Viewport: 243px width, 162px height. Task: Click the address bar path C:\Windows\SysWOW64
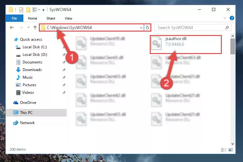coord(69,27)
